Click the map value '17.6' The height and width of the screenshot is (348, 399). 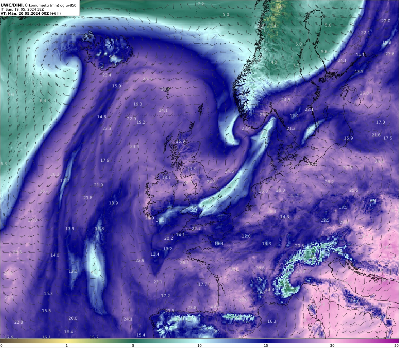pyautogui.click(x=105, y=160)
